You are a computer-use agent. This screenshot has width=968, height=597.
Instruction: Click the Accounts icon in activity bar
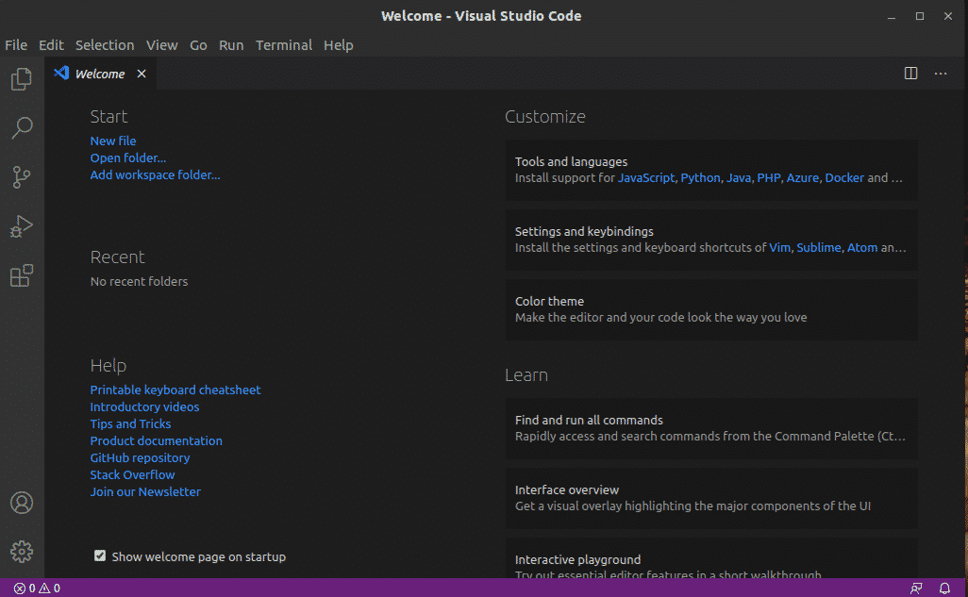pos(21,503)
